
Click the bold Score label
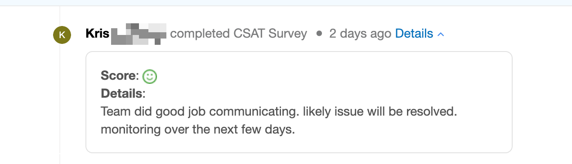[119, 76]
